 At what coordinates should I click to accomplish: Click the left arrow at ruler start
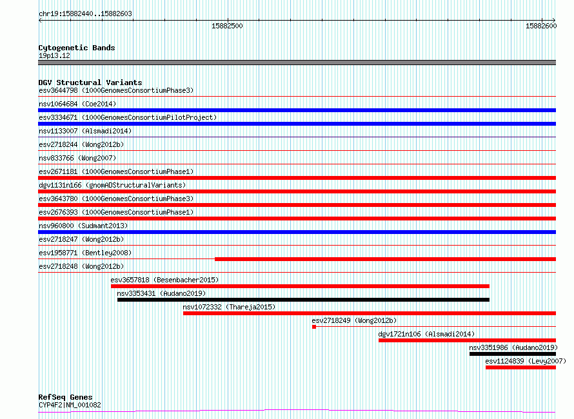tap(40, 21)
